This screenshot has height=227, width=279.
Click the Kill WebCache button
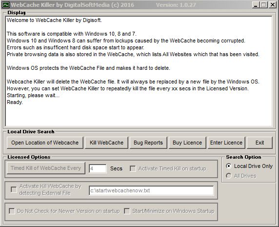coord(106,143)
